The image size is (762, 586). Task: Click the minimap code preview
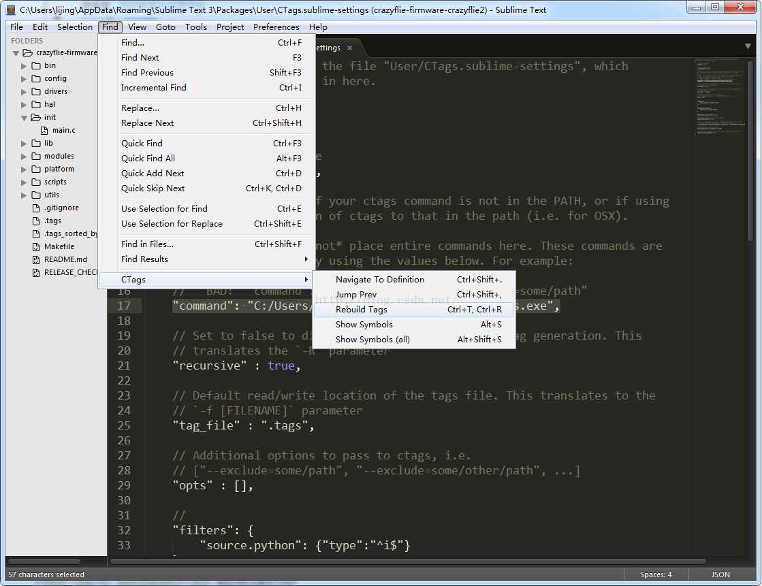click(720, 97)
